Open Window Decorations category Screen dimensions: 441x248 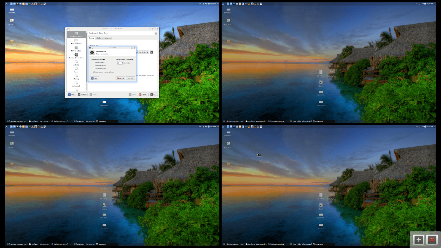(76, 56)
